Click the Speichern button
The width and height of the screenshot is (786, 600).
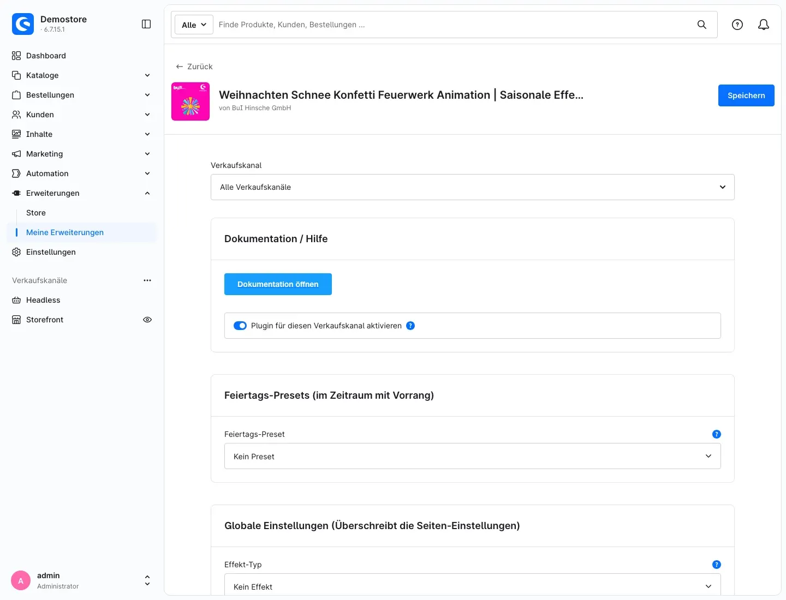[x=746, y=95]
